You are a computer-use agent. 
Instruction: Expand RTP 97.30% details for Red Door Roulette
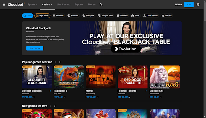coord(124,97)
